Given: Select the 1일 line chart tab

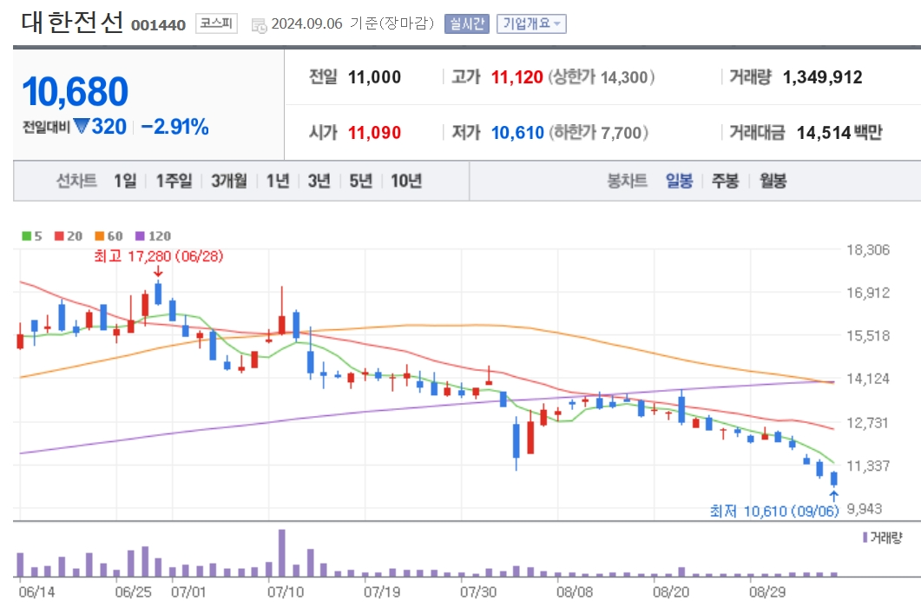Looking at the screenshot, I should (125, 181).
